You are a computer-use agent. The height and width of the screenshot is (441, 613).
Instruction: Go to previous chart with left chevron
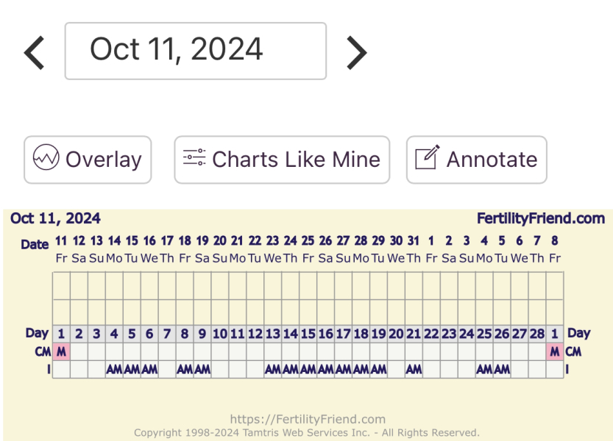(x=35, y=52)
